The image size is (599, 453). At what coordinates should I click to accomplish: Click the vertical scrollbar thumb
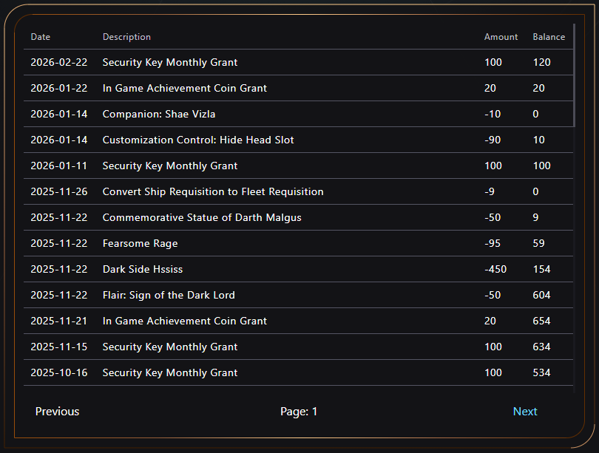pyautogui.click(x=575, y=74)
